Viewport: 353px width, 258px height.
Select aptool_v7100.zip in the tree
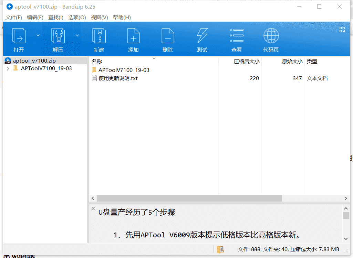(34, 61)
